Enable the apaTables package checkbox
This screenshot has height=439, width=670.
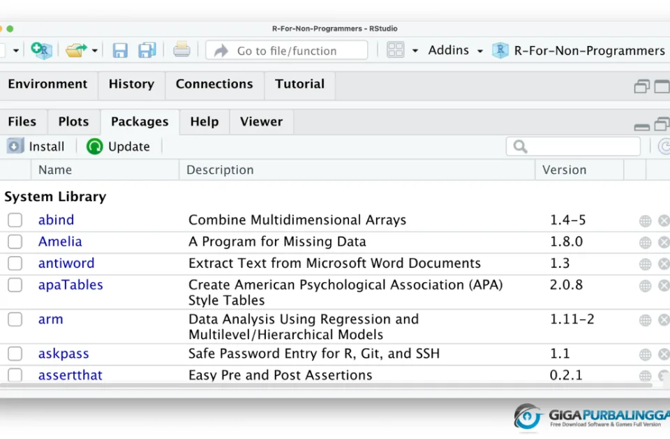[x=15, y=285]
